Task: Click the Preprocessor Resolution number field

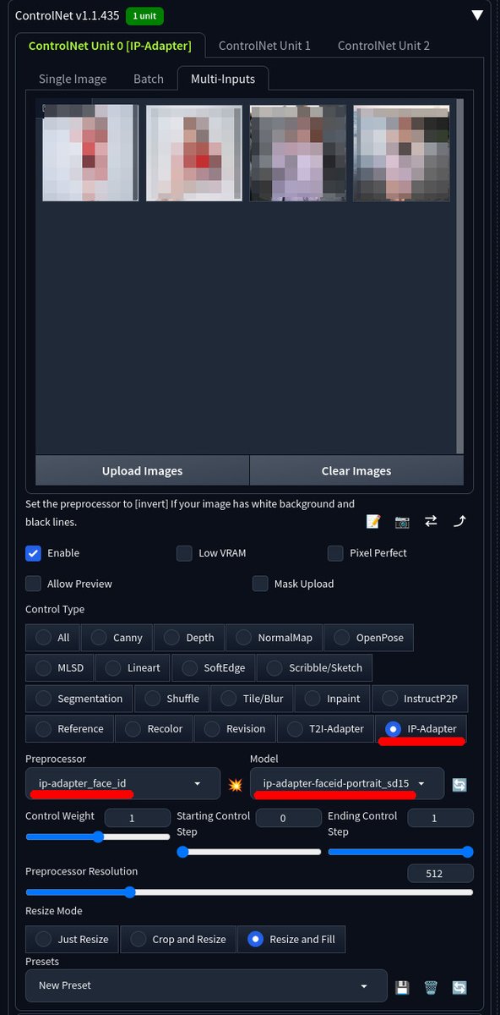Action: click(x=440, y=874)
